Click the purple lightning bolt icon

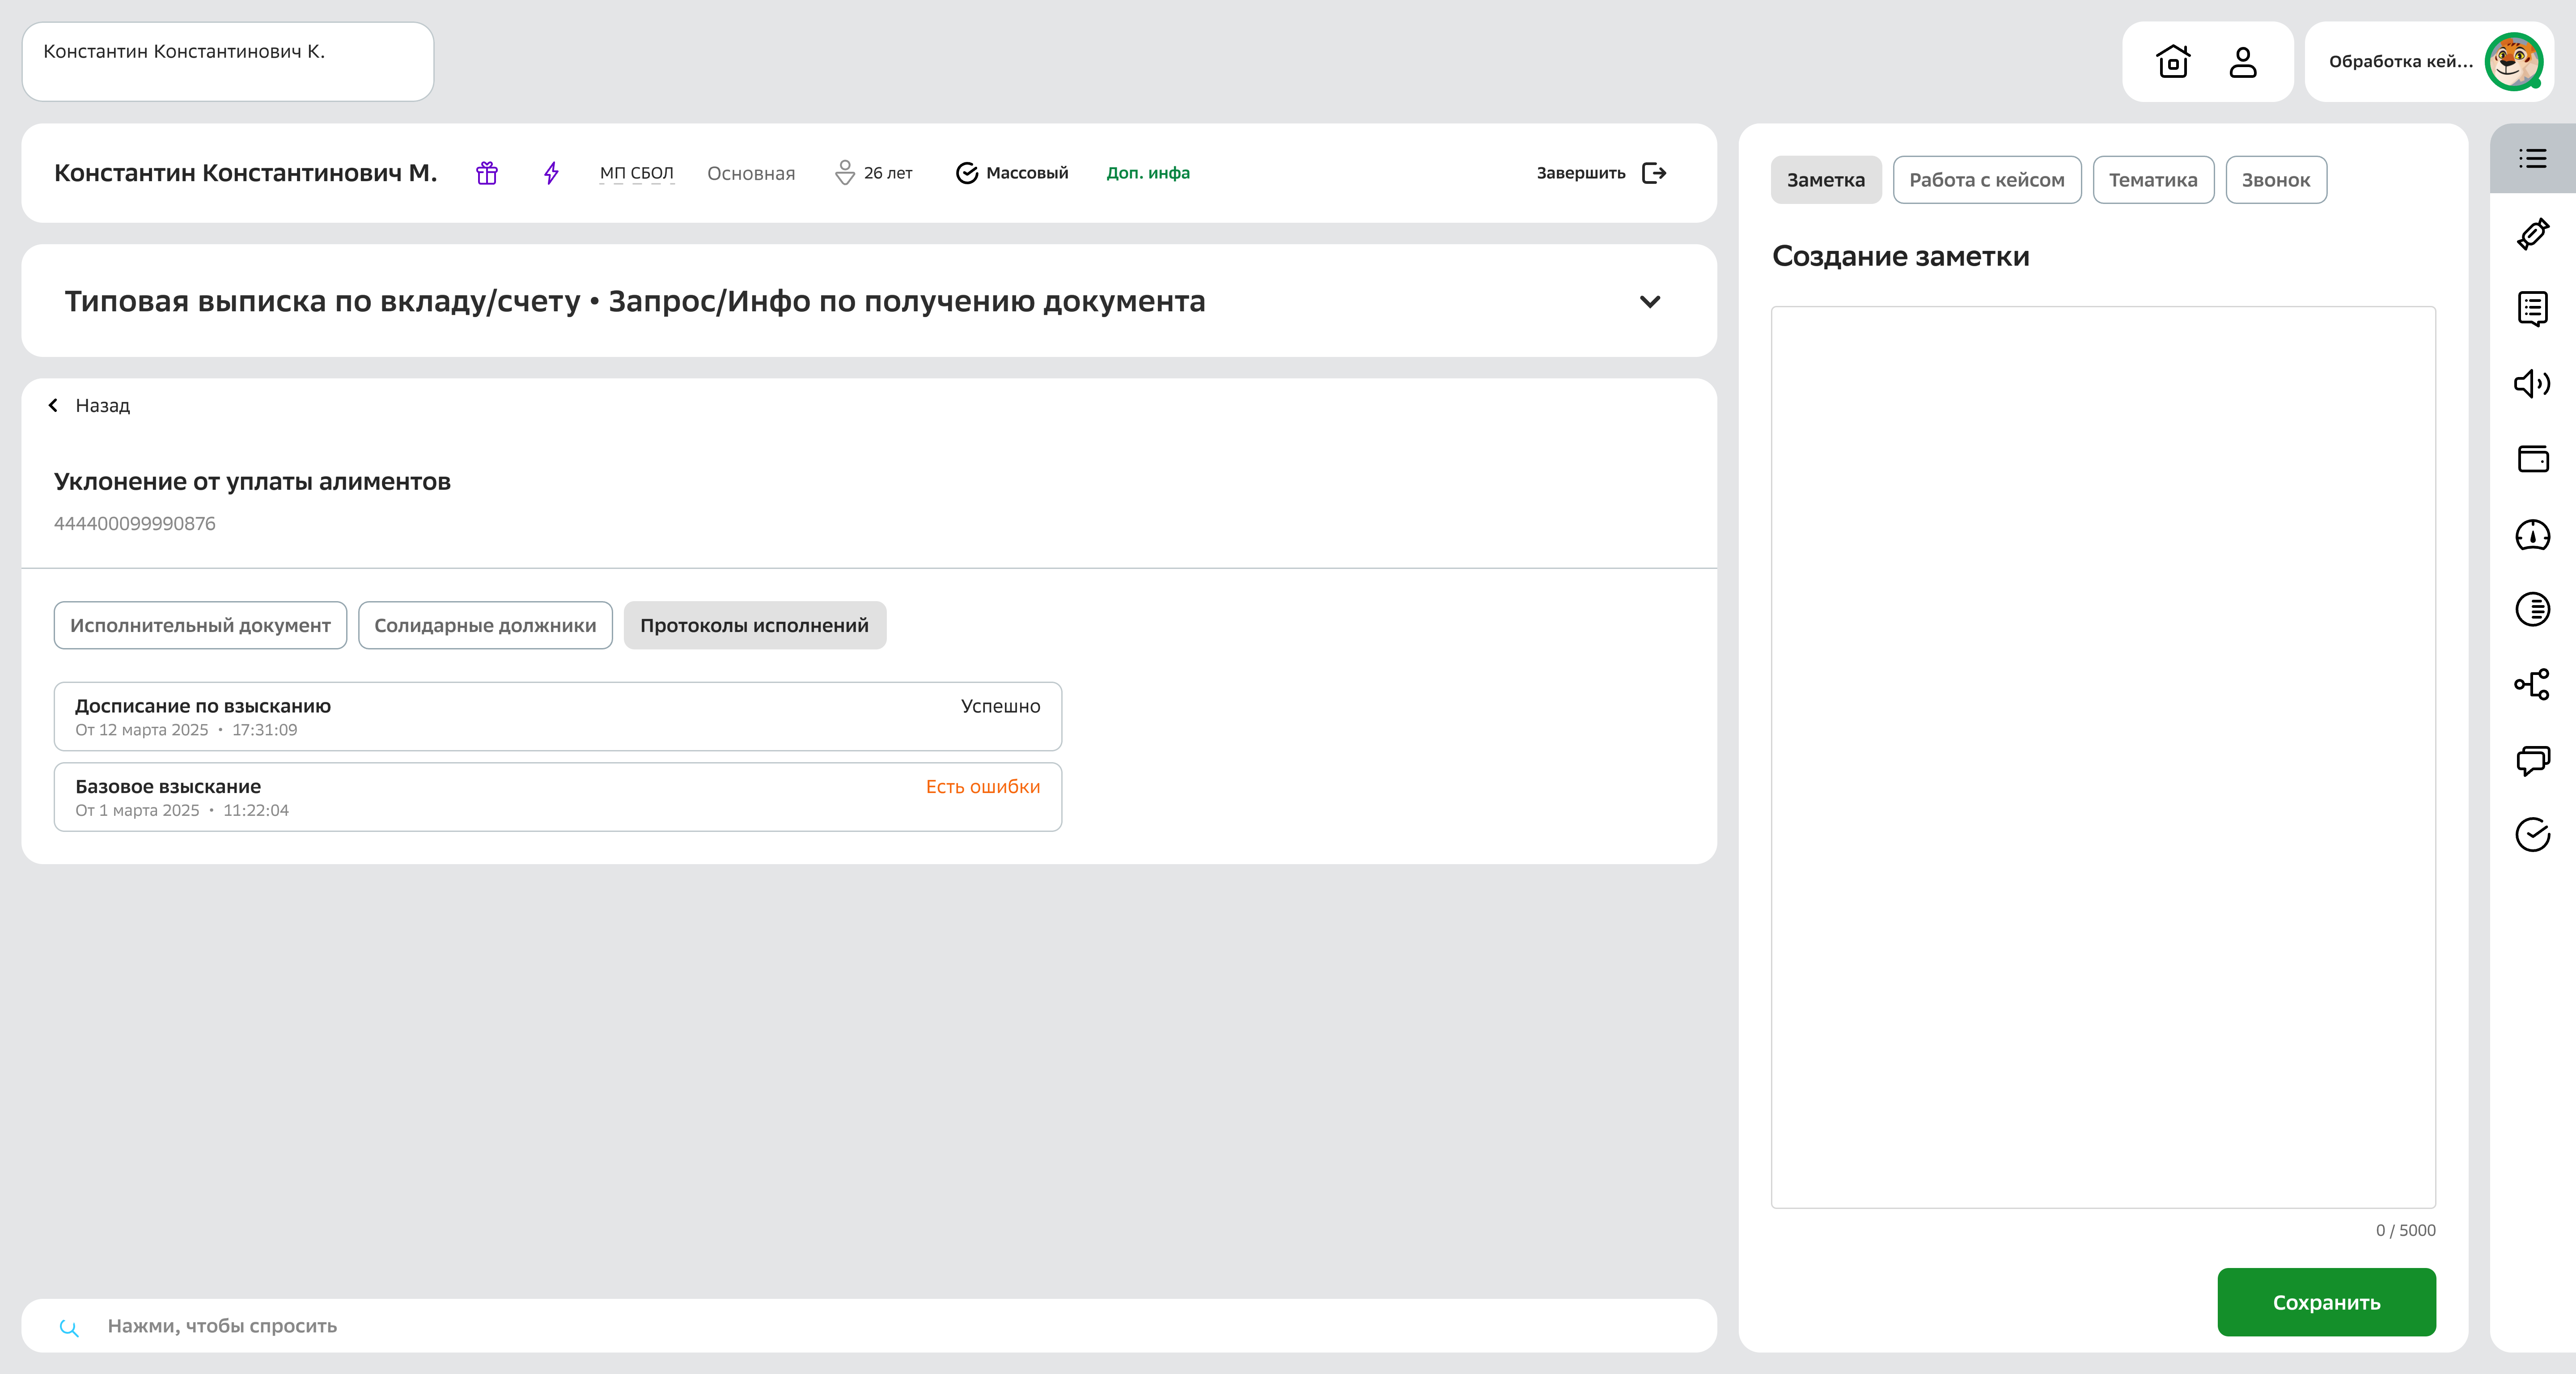click(550, 172)
